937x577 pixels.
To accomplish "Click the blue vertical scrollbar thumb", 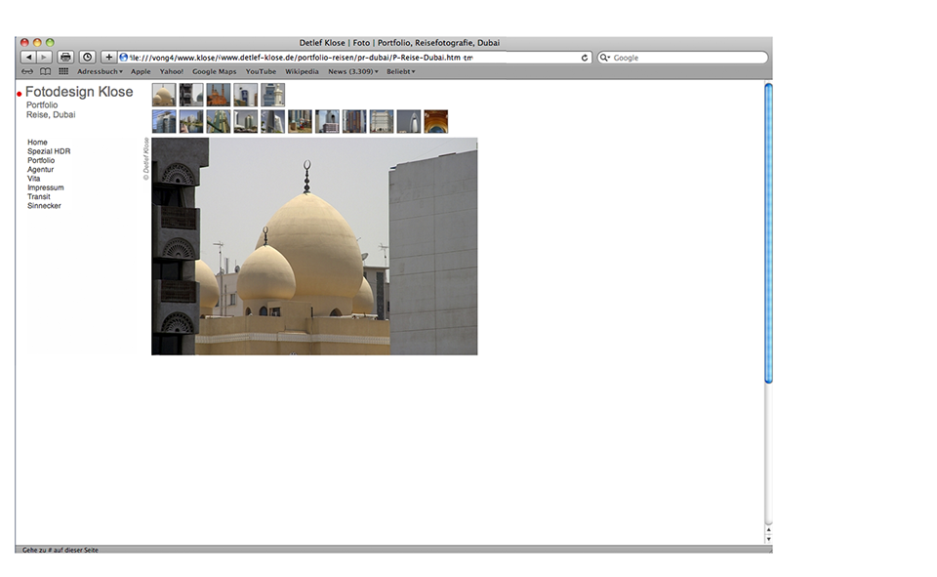I will (768, 234).
